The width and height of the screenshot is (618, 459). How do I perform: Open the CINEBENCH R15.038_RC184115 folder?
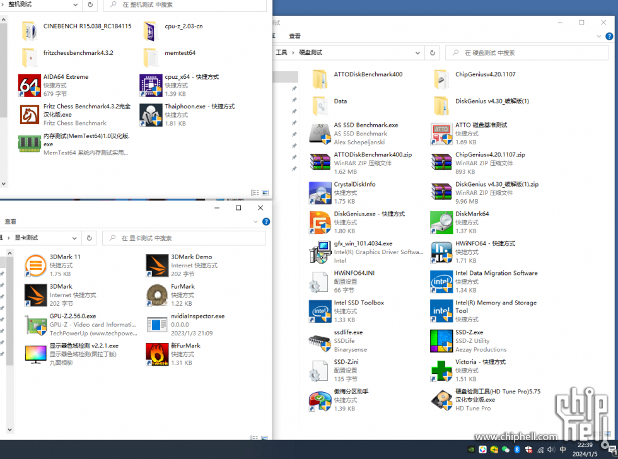click(30, 32)
